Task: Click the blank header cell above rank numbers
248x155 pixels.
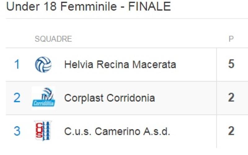Action: [x=17, y=39]
